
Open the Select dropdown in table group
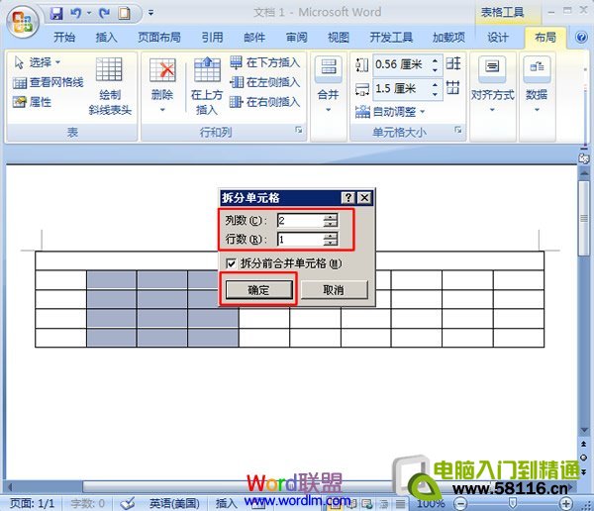point(40,62)
